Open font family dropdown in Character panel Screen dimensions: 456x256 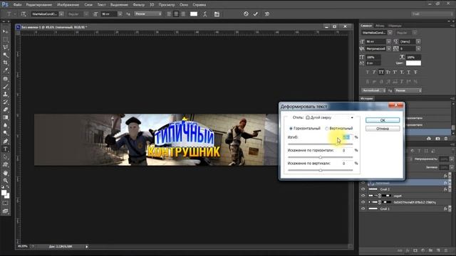point(390,33)
